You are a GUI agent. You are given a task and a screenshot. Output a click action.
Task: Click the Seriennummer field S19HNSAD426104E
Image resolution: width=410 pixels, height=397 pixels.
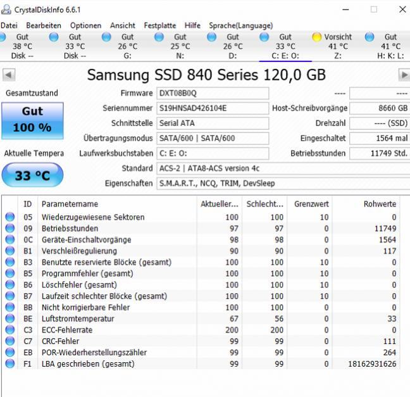[x=213, y=108]
